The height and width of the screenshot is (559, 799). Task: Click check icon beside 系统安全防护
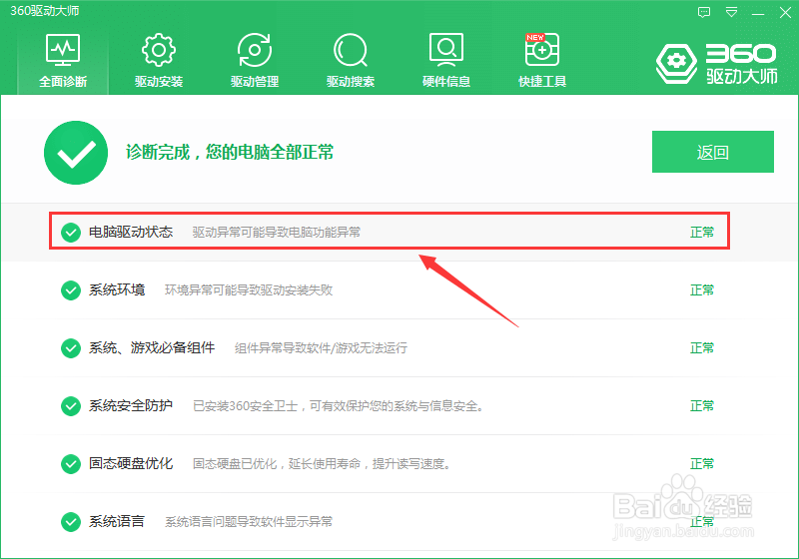point(71,405)
